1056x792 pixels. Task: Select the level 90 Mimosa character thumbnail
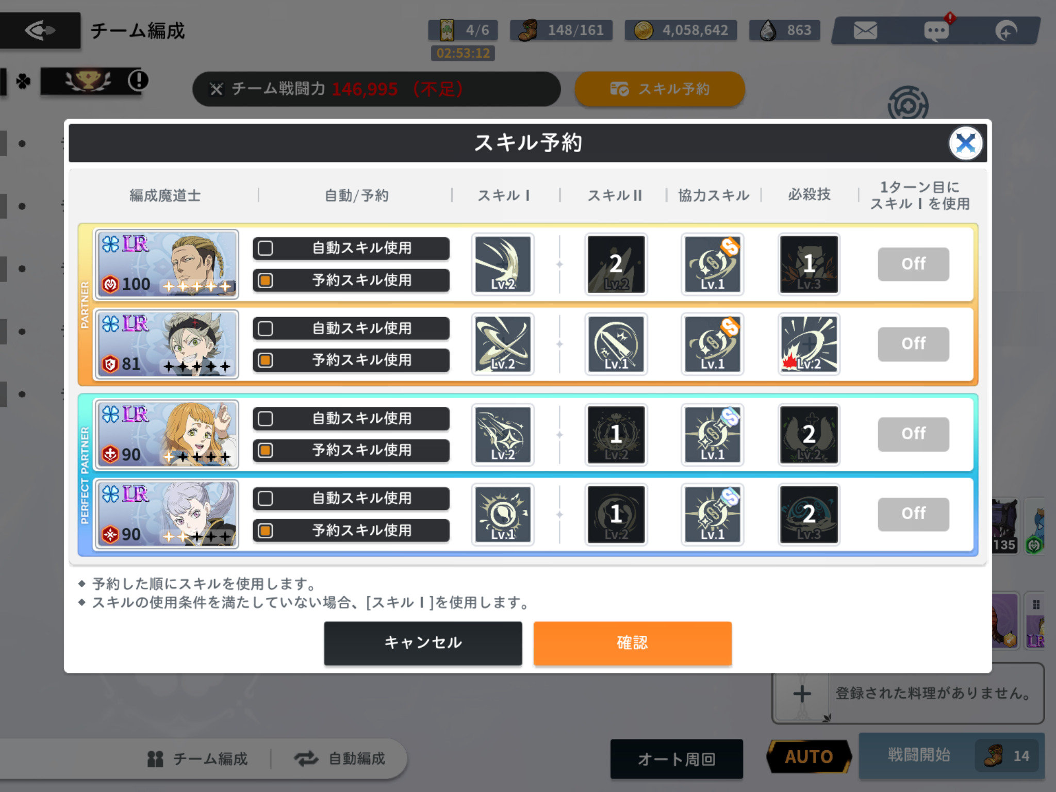click(x=166, y=435)
